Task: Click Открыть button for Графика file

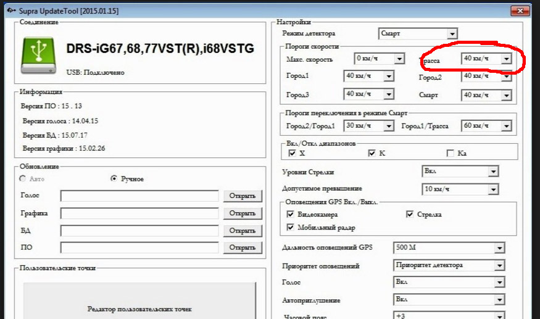Action: click(x=243, y=213)
